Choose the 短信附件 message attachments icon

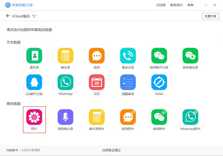(x=128, y=117)
